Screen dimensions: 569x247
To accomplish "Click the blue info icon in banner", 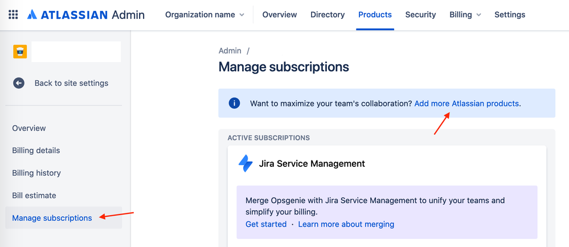I will [x=234, y=104].
